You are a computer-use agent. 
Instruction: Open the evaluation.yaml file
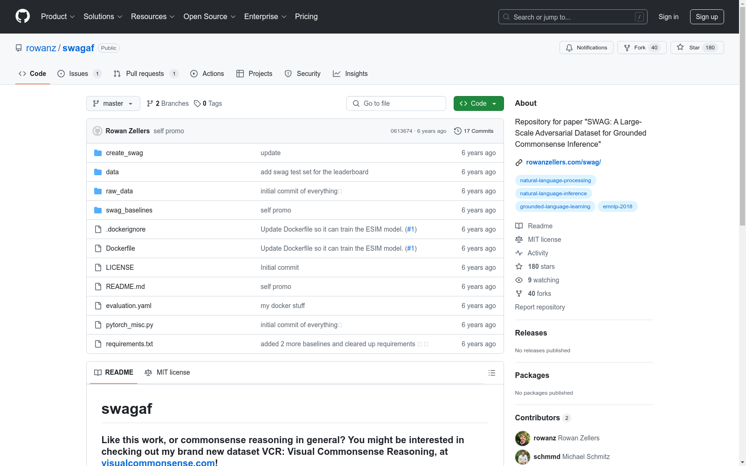pyautogui.click(x=129, y=306)
